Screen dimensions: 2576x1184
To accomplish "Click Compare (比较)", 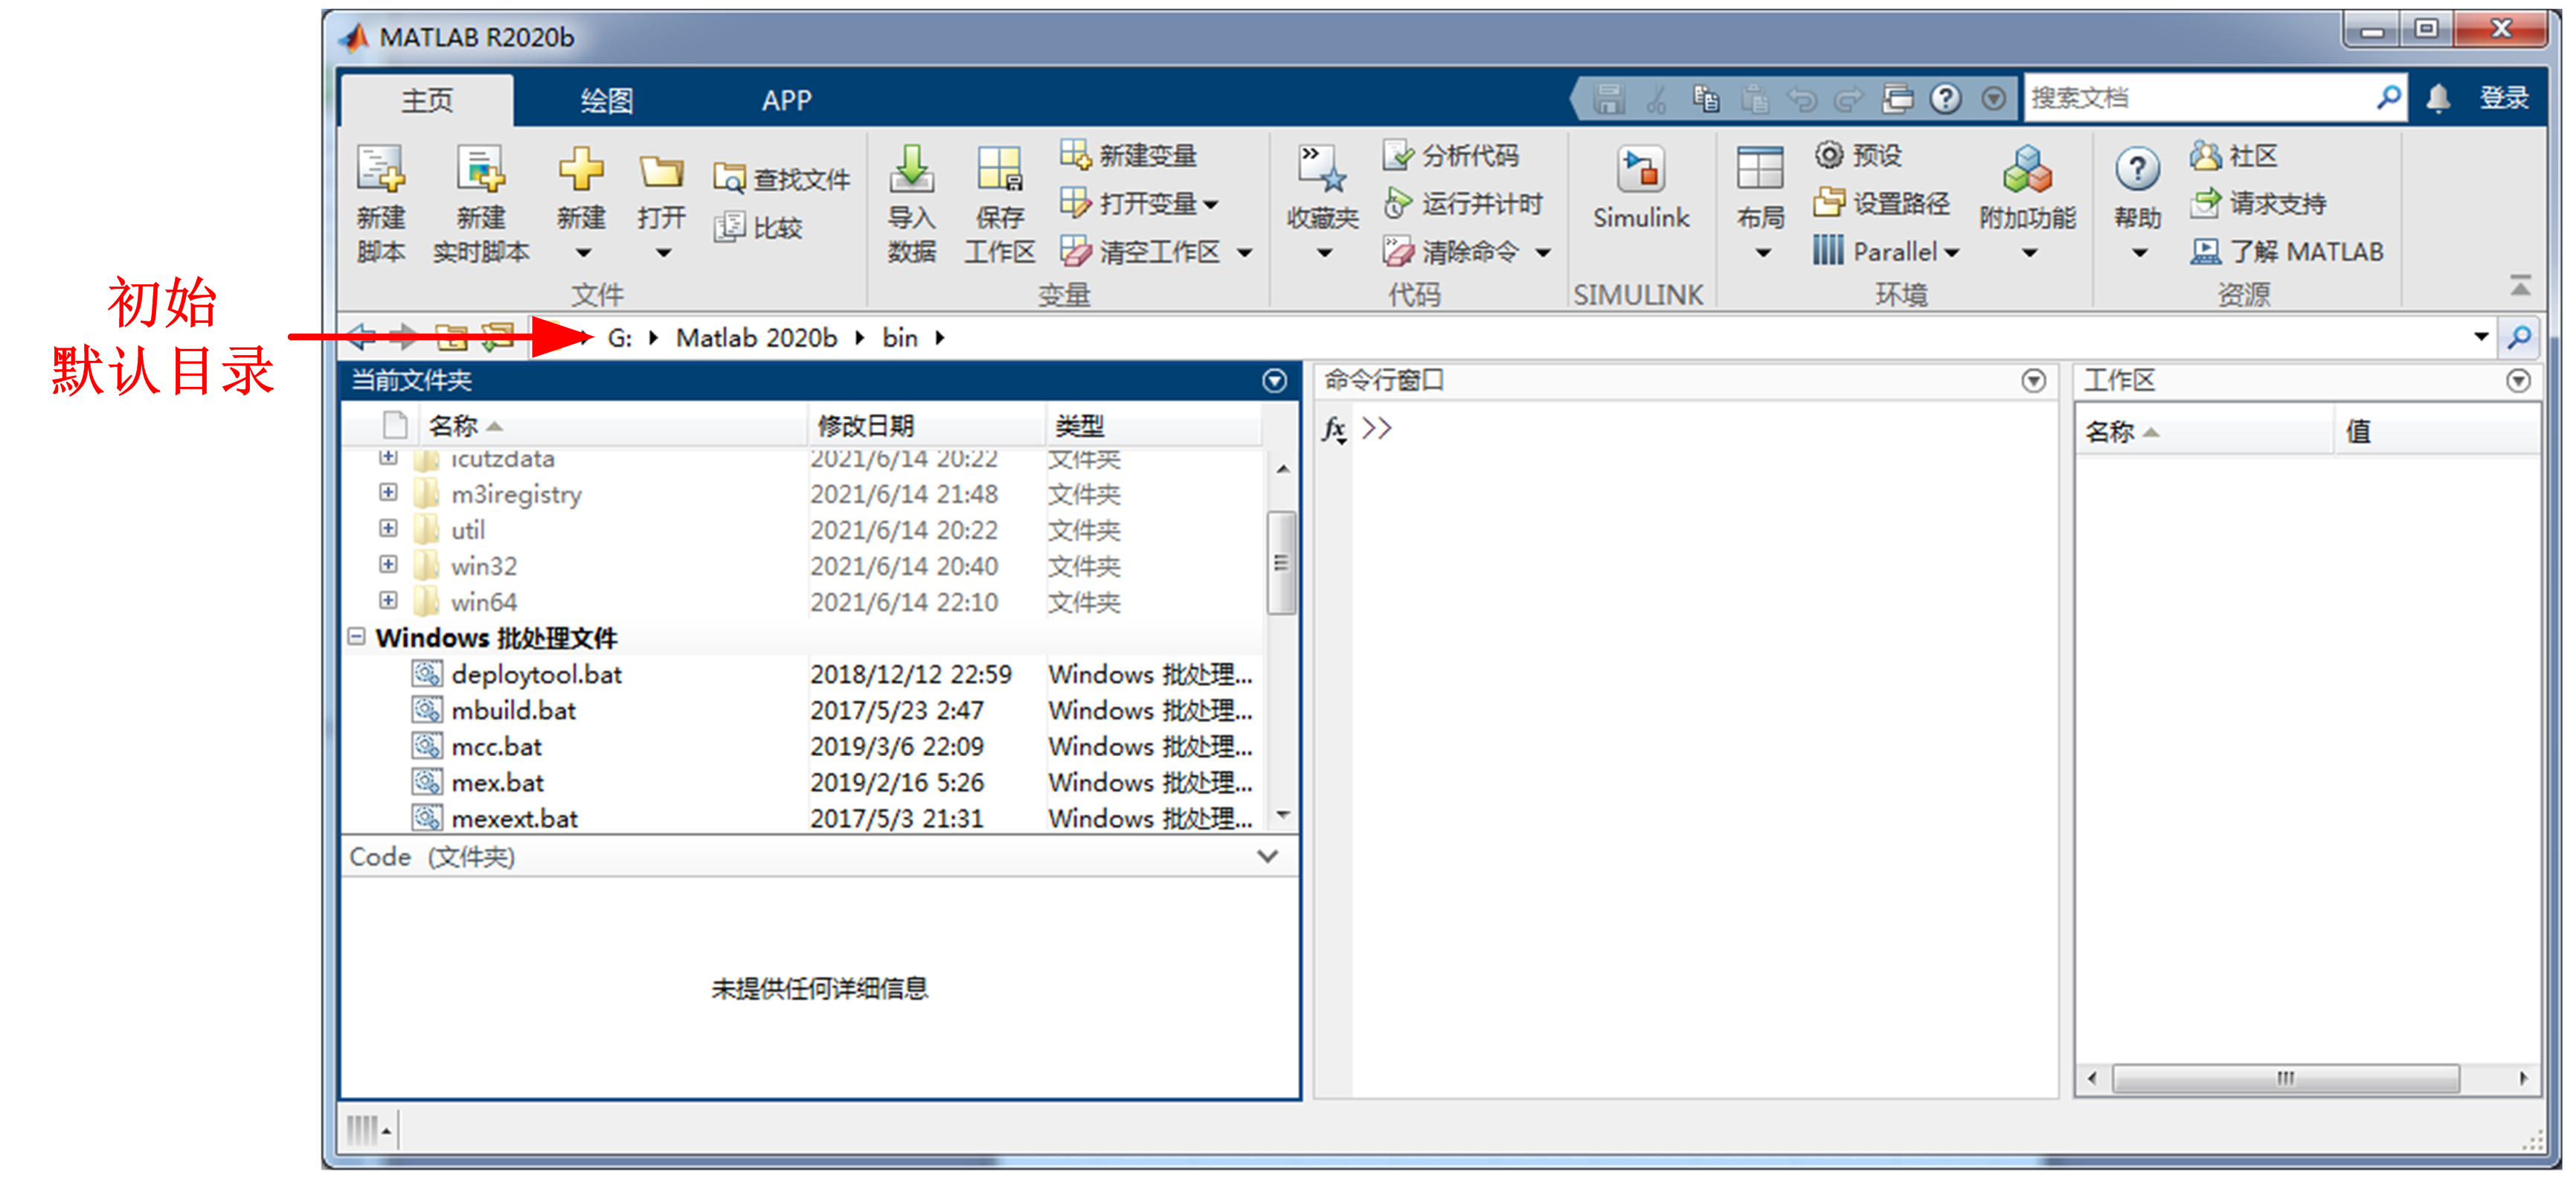I will click(759, 227).
